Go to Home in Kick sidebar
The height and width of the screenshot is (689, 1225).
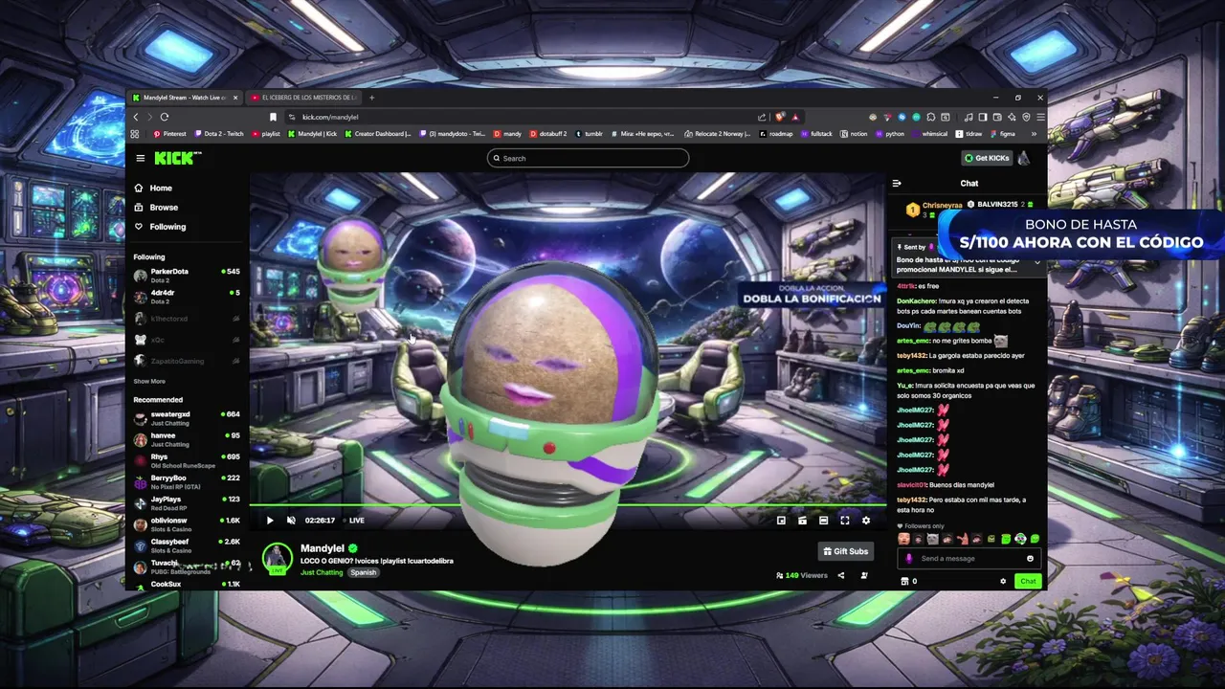(153, 188)
